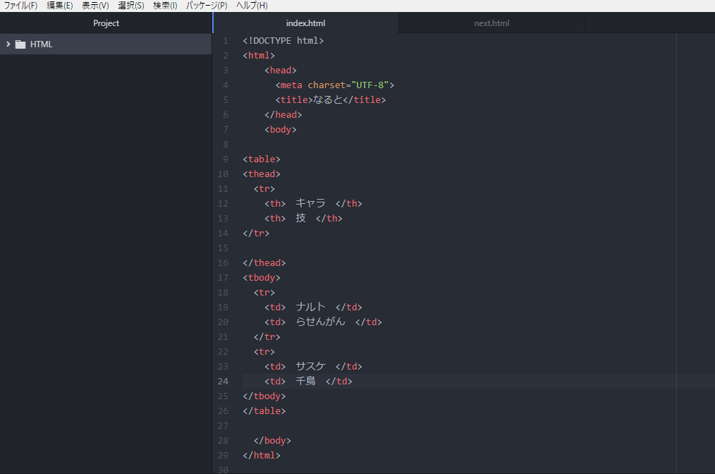
Task: Open the 選択(S) menu
Action: [131, 6]
